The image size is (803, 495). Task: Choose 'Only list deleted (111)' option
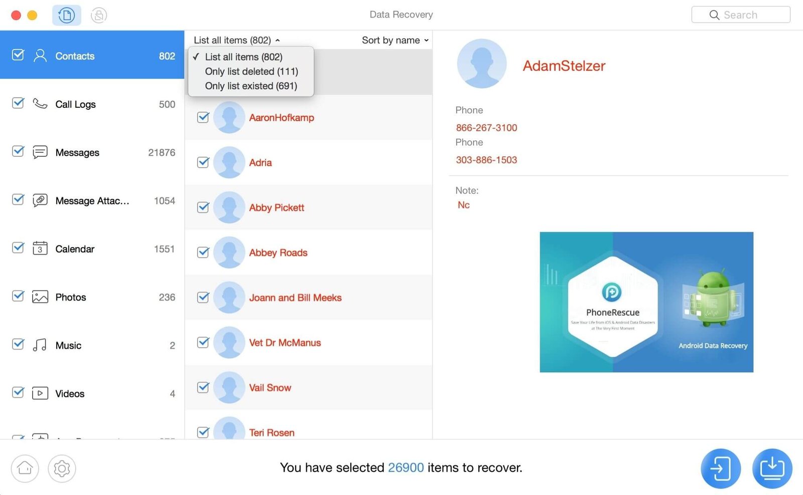click(x=251, y=71)
